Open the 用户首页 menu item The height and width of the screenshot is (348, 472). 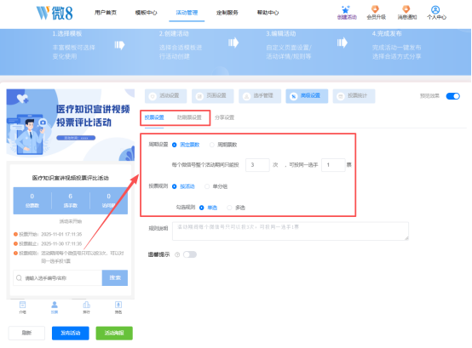(106, 13)
